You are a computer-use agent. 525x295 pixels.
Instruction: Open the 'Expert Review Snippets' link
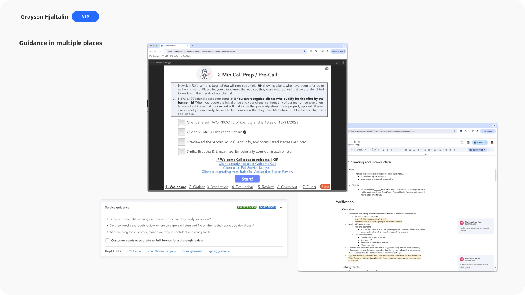[161, 251]
